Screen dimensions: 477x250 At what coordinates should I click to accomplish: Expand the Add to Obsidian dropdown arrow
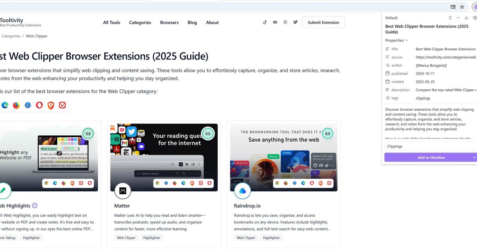coord(474,158)
